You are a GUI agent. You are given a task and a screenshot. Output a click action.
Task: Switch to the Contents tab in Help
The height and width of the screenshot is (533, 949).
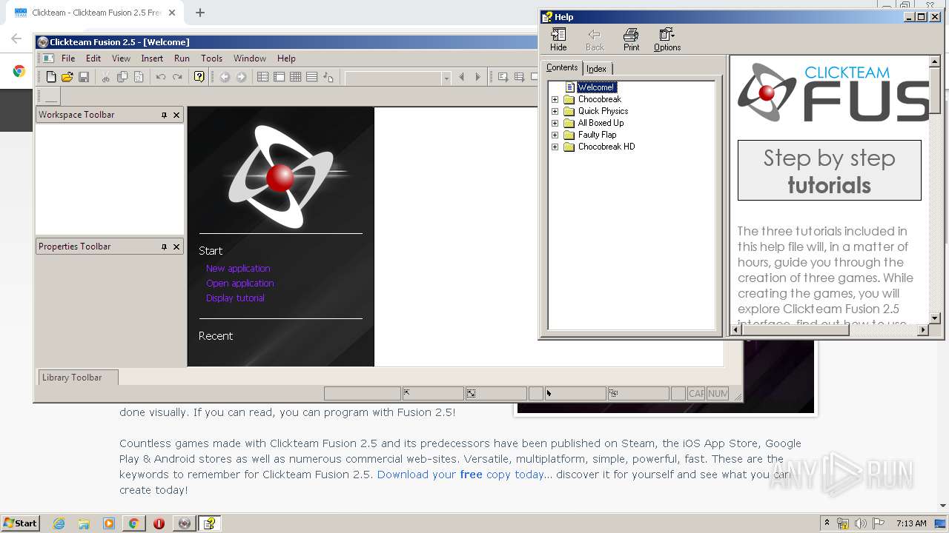(562, 67)
